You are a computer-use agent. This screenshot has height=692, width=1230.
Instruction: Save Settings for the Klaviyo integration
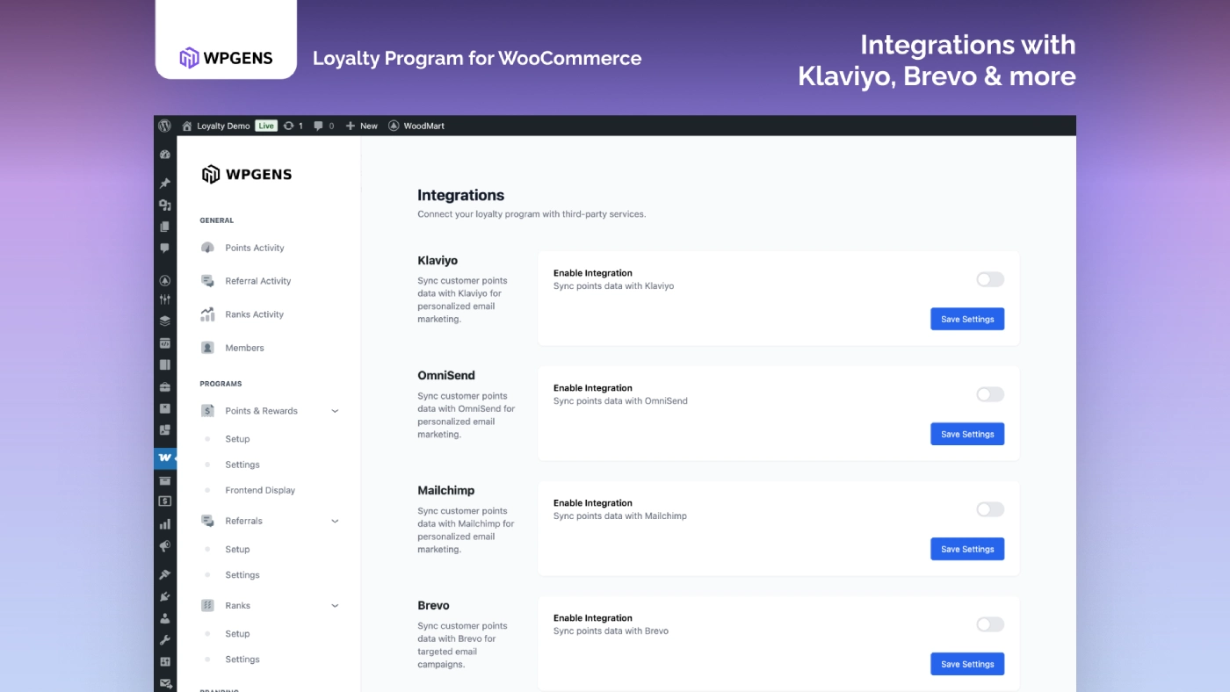(x=966, y=319)
